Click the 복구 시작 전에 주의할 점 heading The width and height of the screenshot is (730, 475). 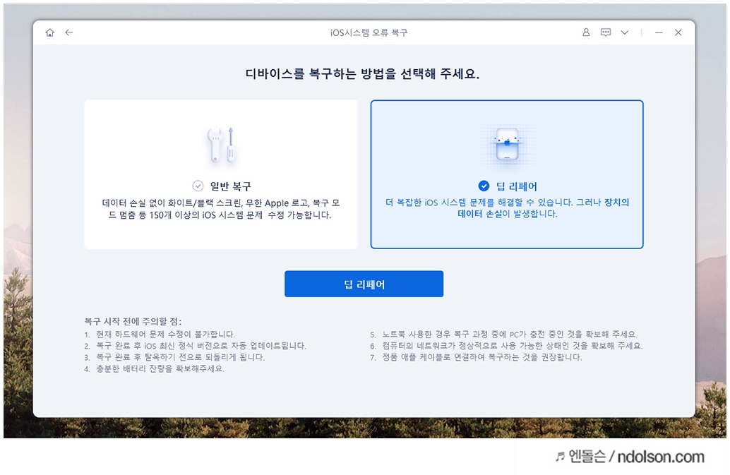[x=133, y=321]
